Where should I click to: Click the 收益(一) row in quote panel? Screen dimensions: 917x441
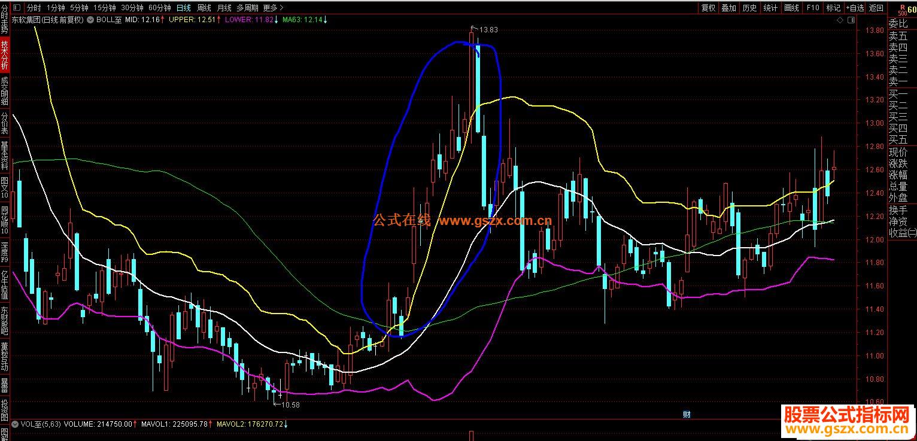pyautogui.click(x=903, y=233)
